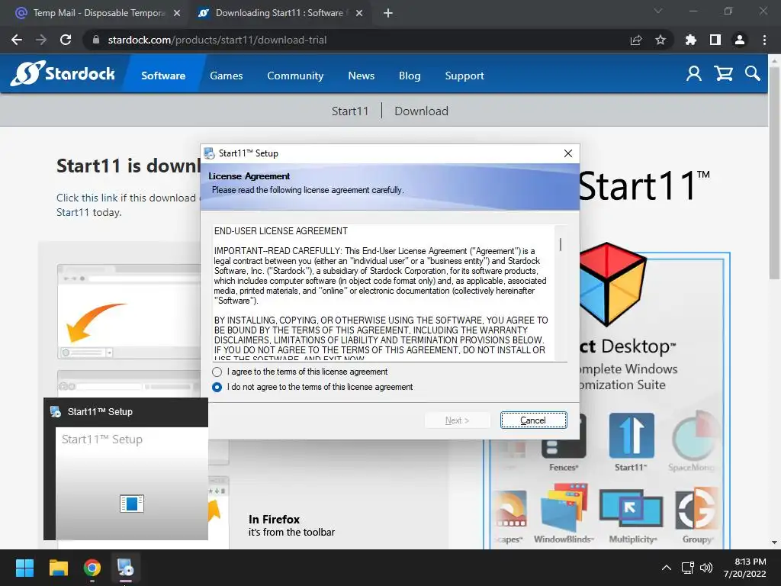Click the page vertical scrollbar thumb
This screenshot has width=781, height=586.
pos(774,172)
